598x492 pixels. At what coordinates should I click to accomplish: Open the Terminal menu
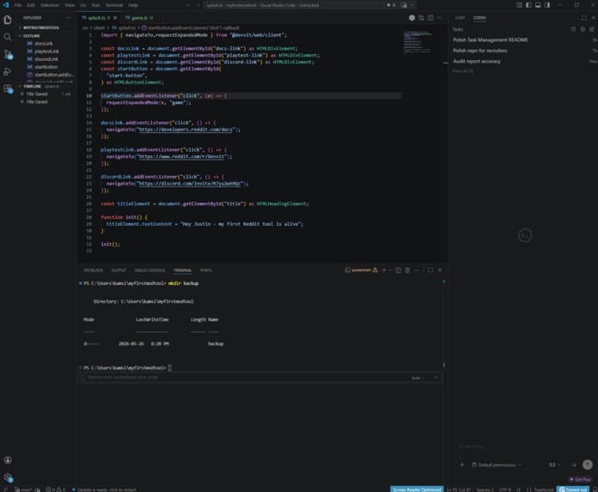(x=113, y=5)
